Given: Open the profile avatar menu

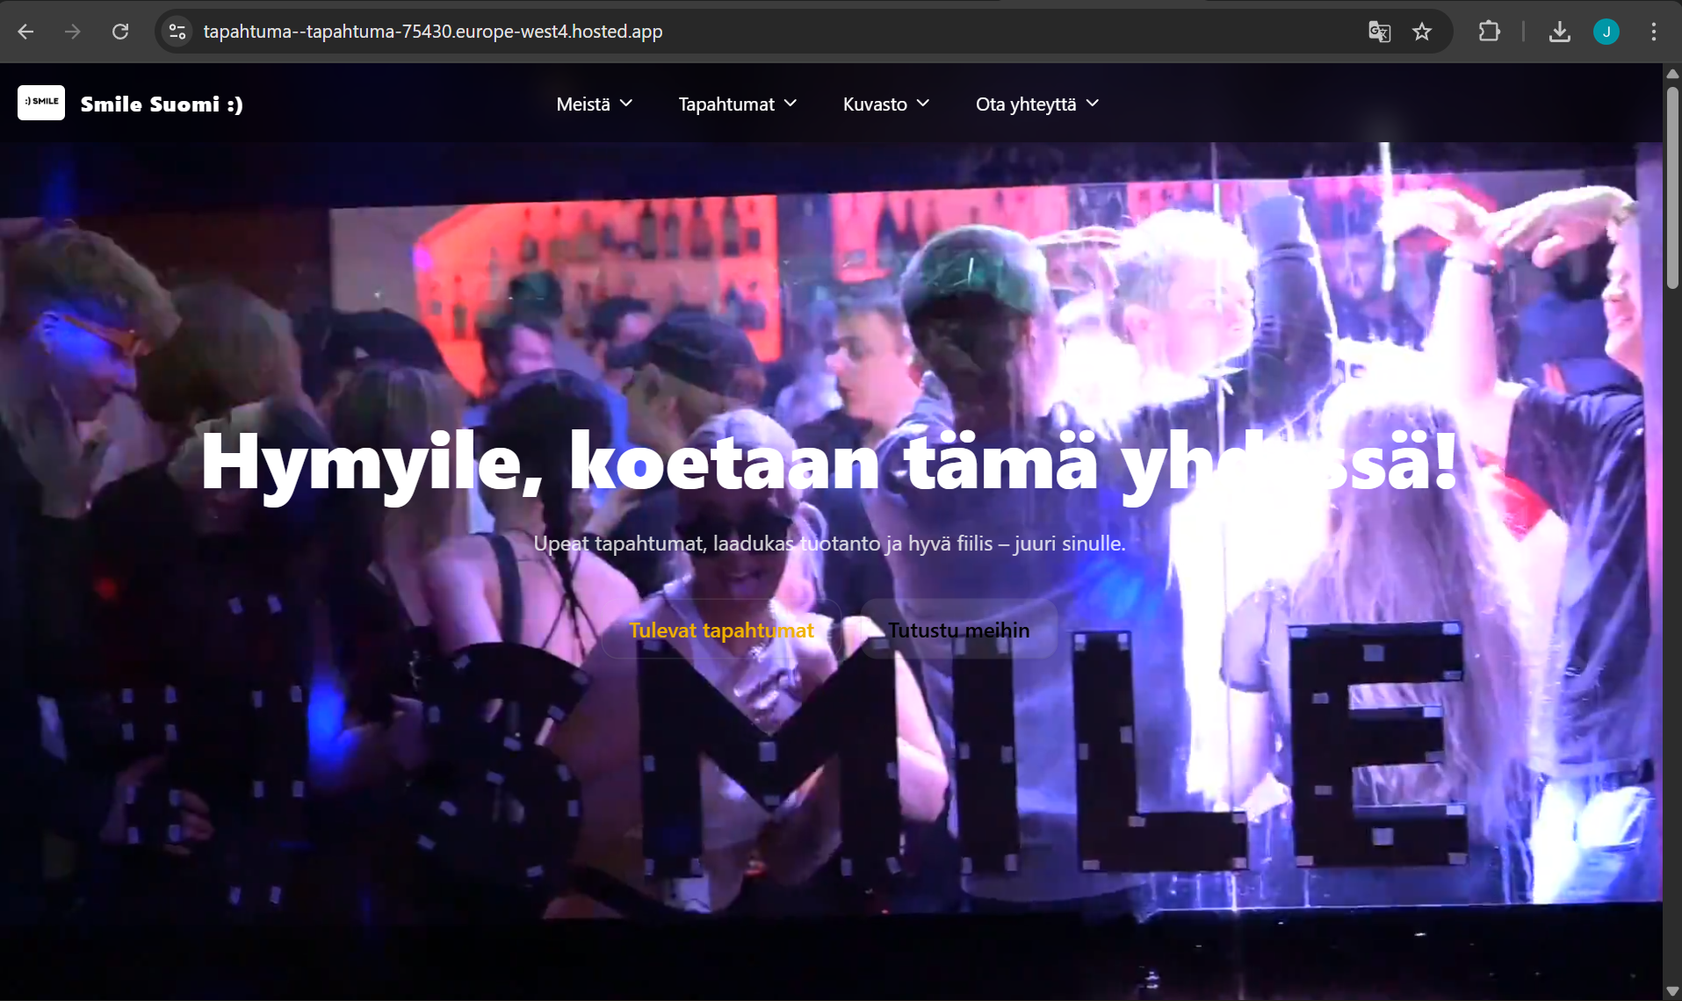Looking at the screenshot, I should pyautogui.click(x=1606, y=32).
